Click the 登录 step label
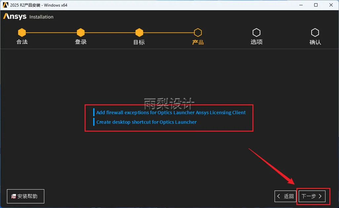Viewport: 339px width, 208px height. (x=81, y=42)
